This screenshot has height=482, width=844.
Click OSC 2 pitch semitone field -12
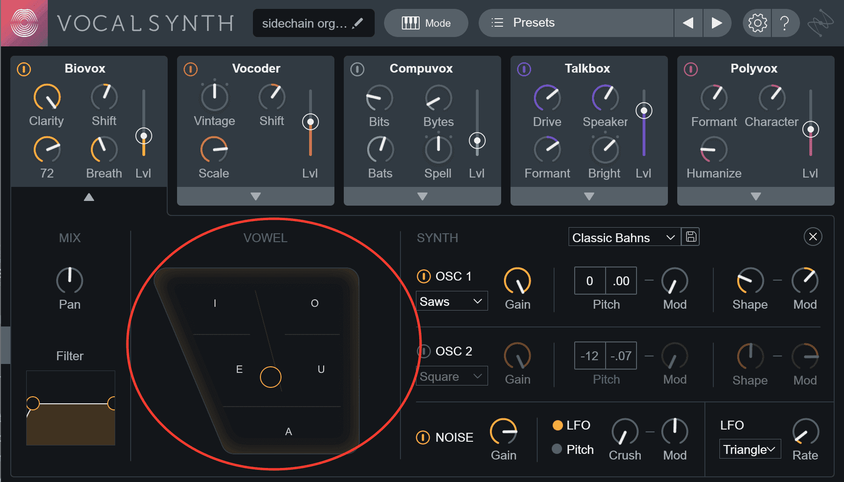[590, 356]
